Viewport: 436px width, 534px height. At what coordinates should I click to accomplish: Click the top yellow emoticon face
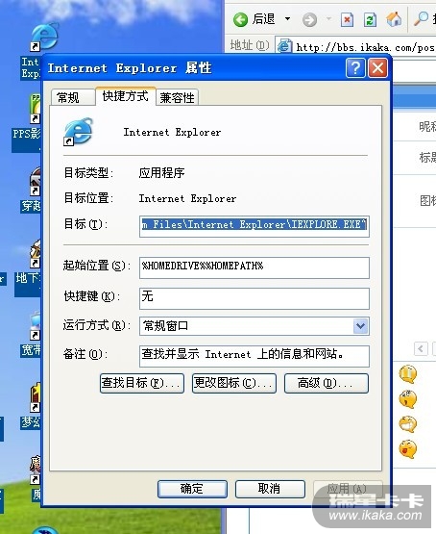point(407,374)
